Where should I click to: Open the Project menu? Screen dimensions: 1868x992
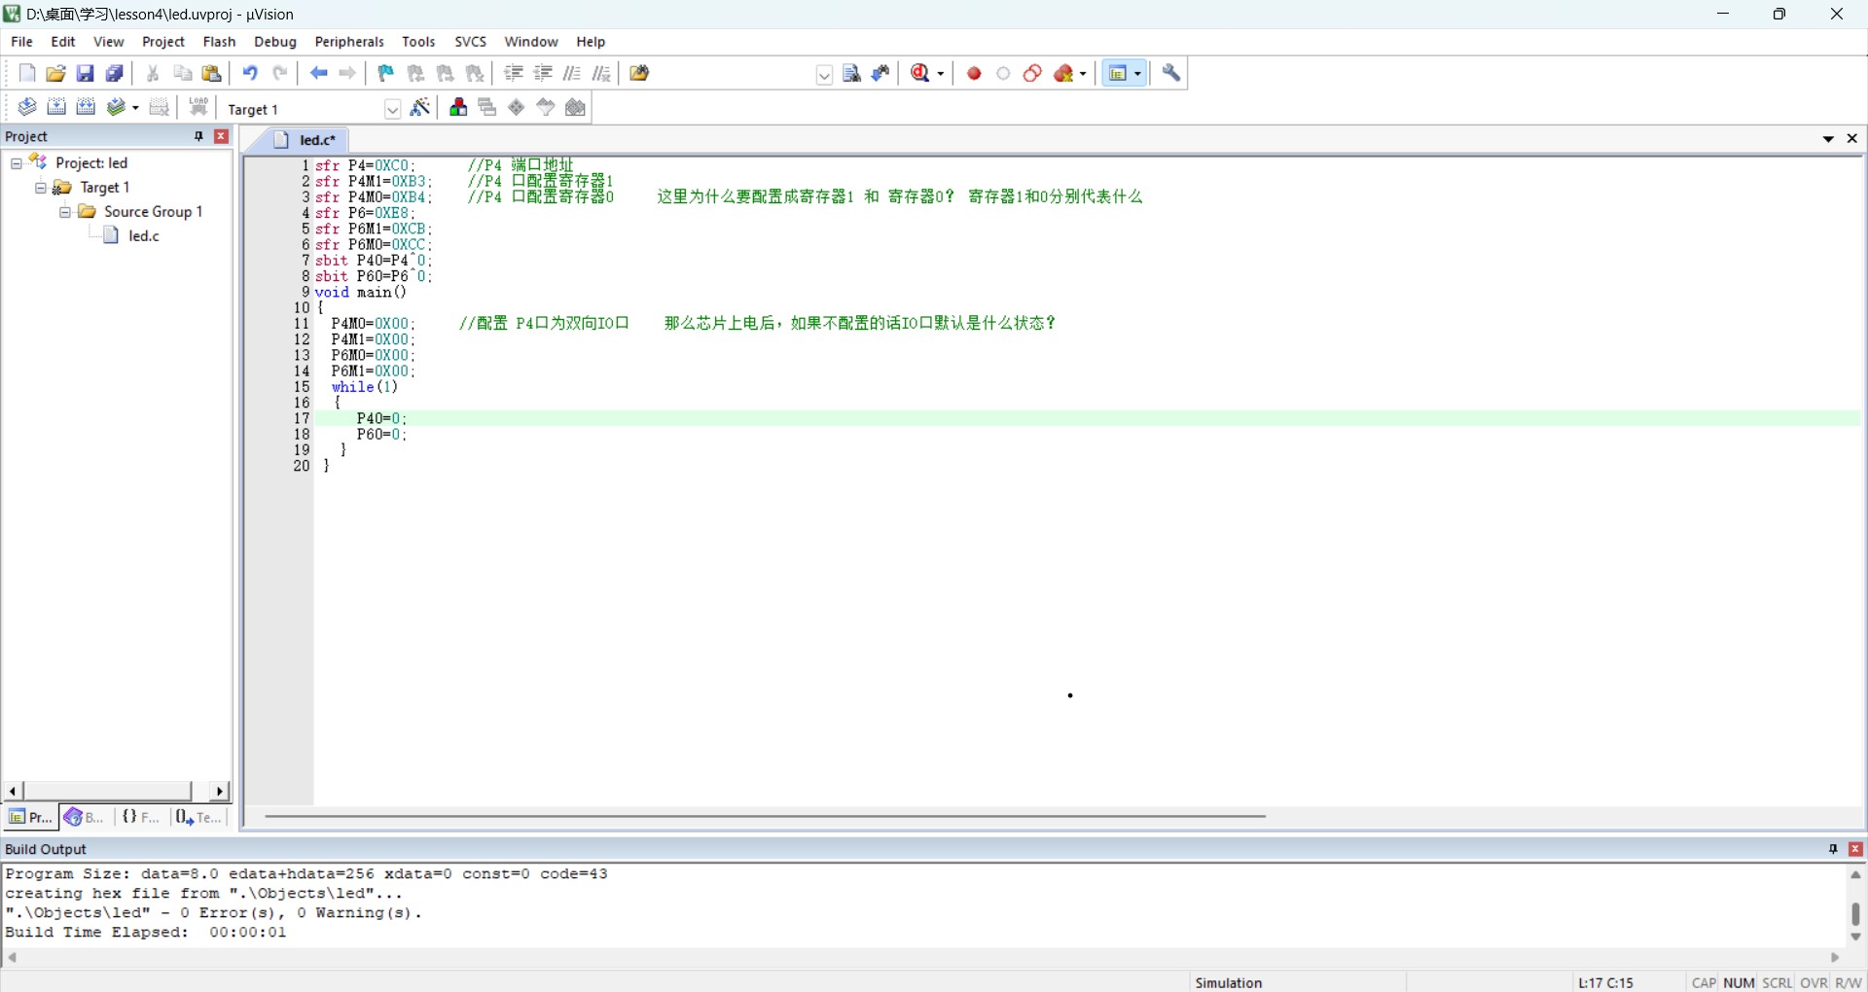[x=163, y=42]
